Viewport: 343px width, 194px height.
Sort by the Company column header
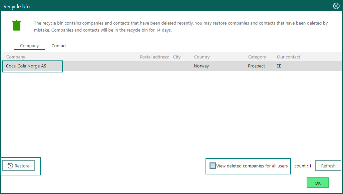pos(16,57)
